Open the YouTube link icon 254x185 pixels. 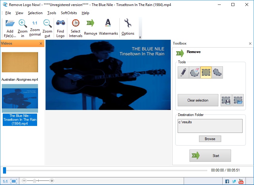click(241, 181)
